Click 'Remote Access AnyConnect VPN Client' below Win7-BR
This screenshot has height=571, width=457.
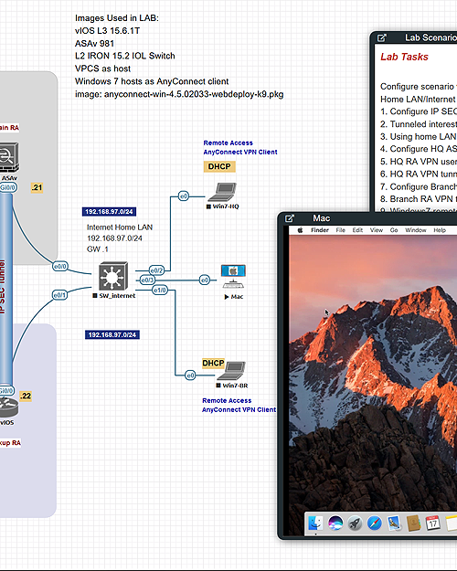[239, 405]
